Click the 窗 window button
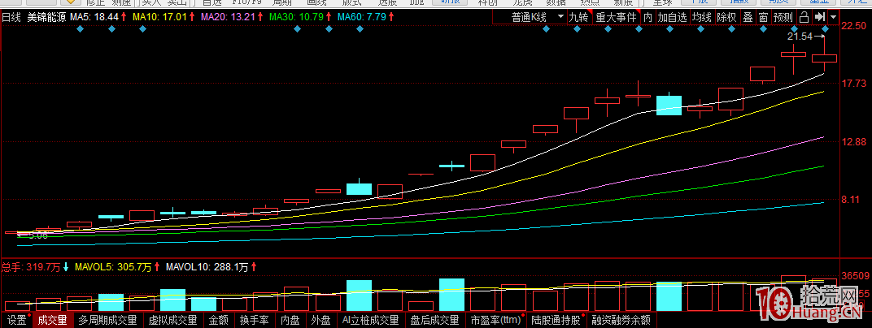 tap(762, 16)
